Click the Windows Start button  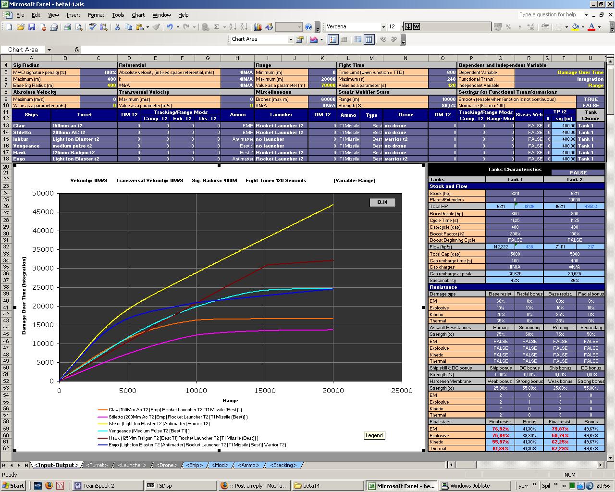(13, 485)
